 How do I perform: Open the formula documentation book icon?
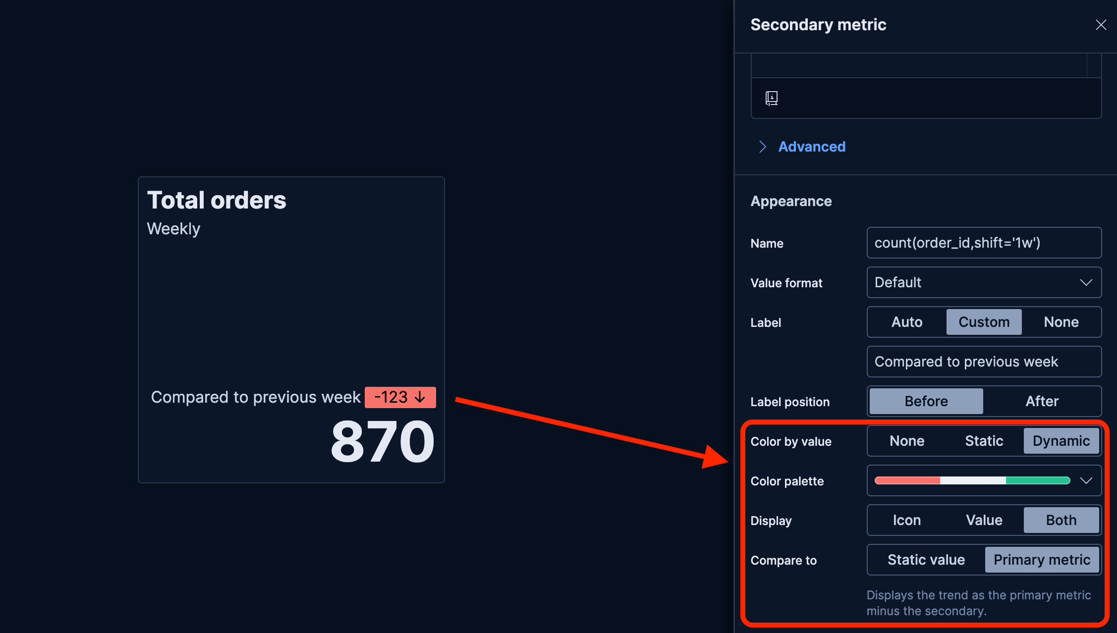tap(772, 98)
